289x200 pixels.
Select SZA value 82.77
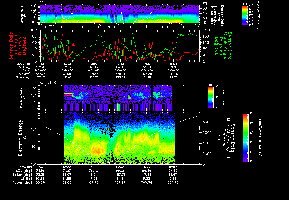pyautogui.click(x=67, y=67)
